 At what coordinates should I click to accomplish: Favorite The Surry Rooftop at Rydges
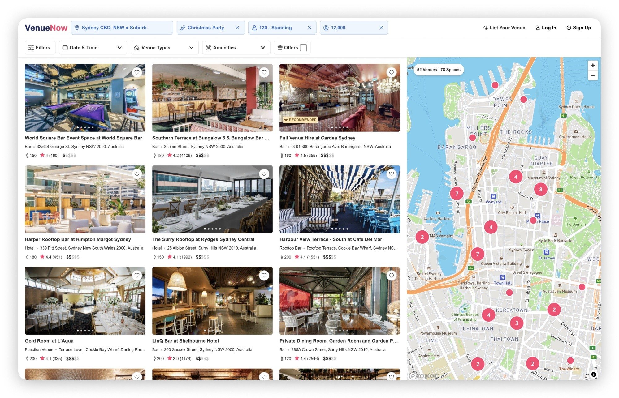click(x=264, y=174)
